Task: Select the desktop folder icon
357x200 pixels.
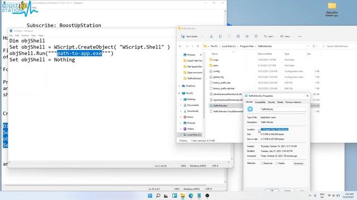Action: click(332, 9)
